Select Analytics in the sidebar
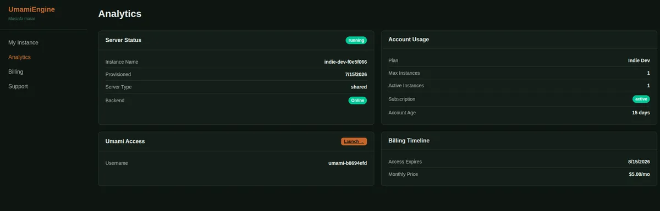This screenshot has width=660, height=211. coord(19,57)
